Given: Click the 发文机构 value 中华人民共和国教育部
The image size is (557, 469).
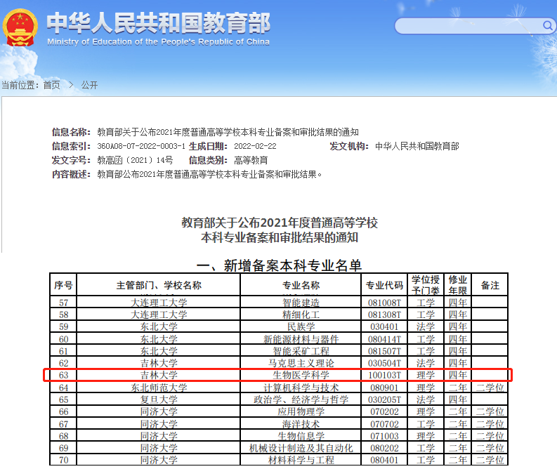Looking at the screenshot, I should (x=417, y=146).
